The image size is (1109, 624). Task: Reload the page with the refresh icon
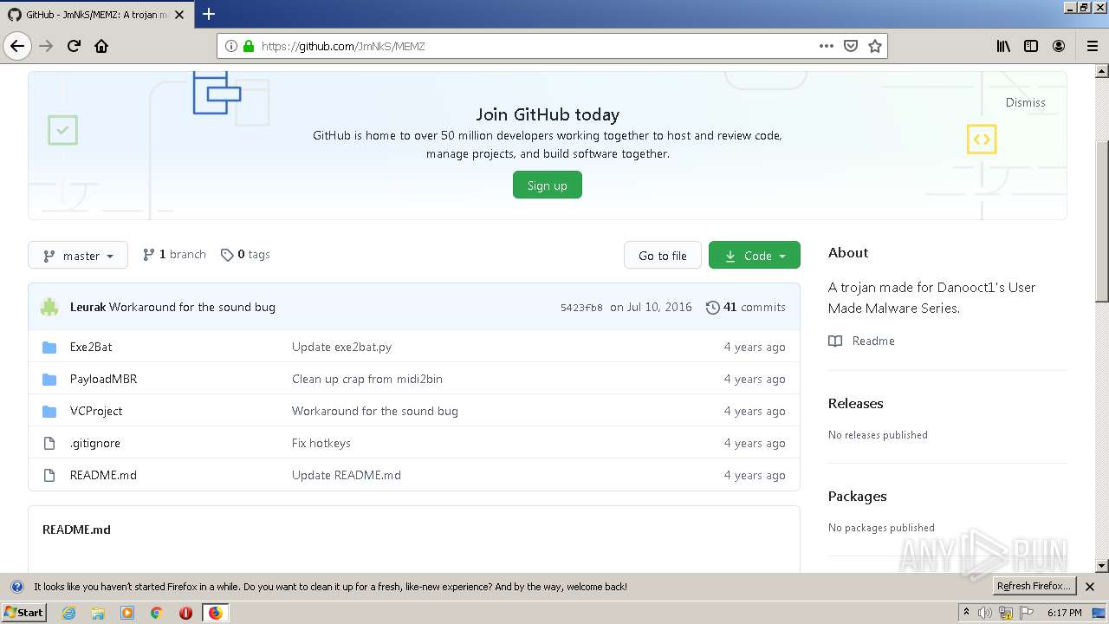point(74,46)
